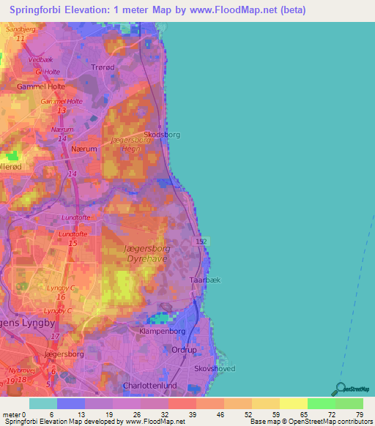Click the Sandbjerg exit 11 label
Image resolution: width=375 pixels, height=426 pixels.
point(21,34)
